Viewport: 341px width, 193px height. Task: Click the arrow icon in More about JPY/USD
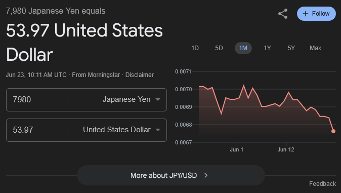(x=206, y=175)
